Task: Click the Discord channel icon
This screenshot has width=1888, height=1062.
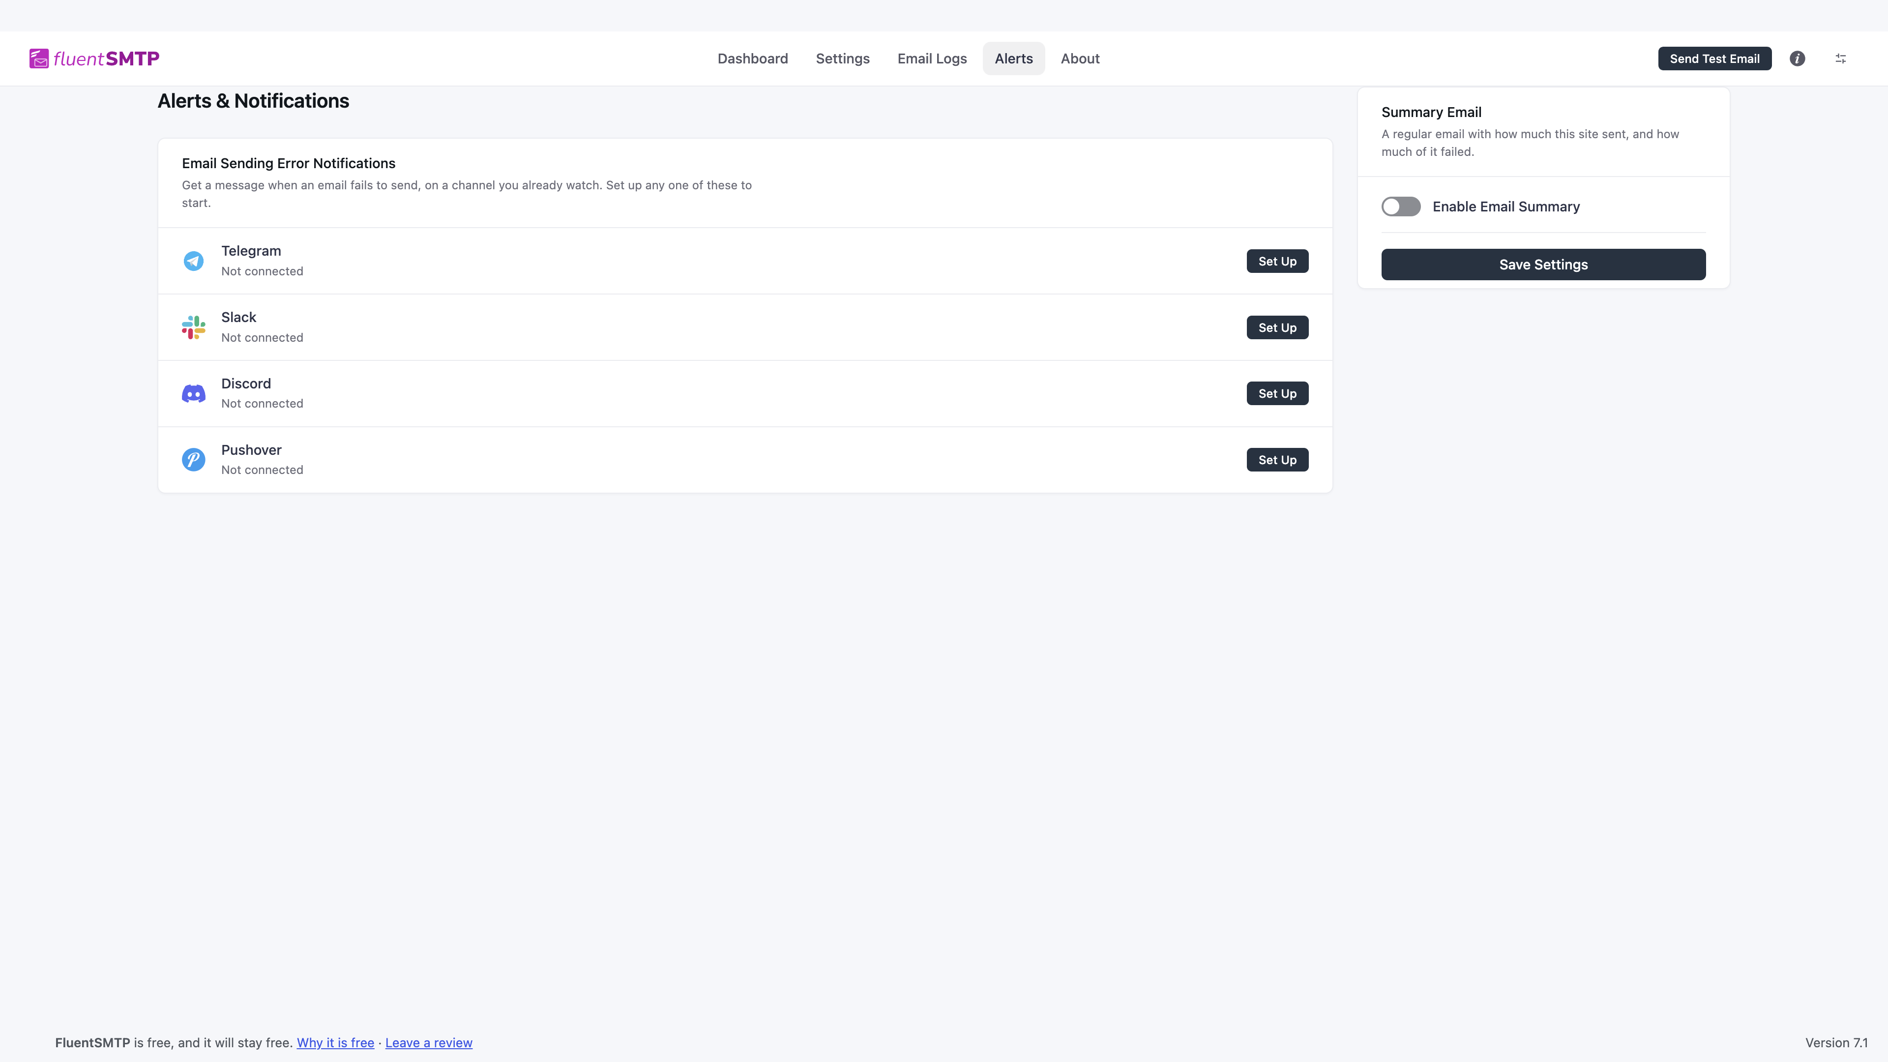Action: (194, 393)
